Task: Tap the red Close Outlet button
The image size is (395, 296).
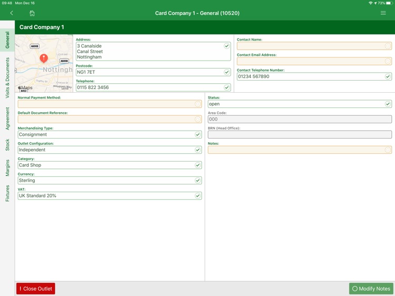Action: (x=36, y=289)
